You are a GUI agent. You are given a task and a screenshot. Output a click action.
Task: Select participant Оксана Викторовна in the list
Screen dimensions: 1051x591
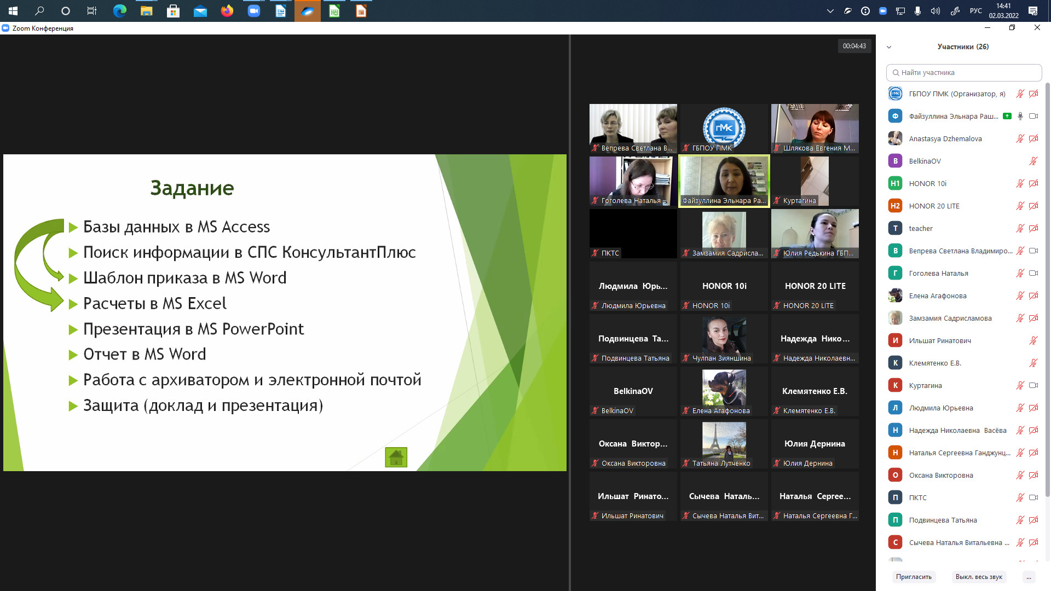tap(963, 475)
